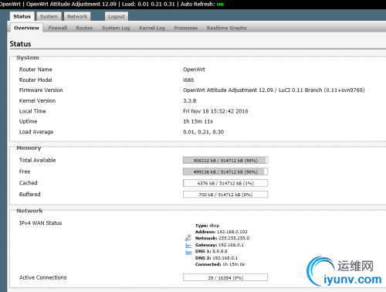The height and width of the screenshot is (292, 386).
Task: Switch to the Firewall subtab
Action: point(58,28)
